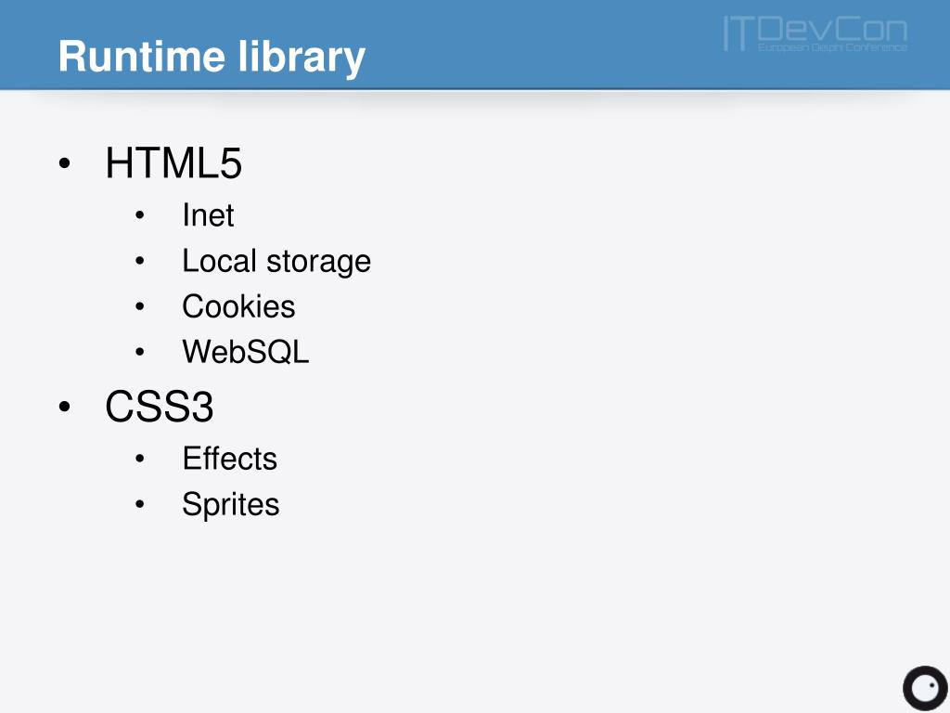Select the 'Runtime library' slide title
The height and width of the screenshot is (713, 950).
coord(212,57)
